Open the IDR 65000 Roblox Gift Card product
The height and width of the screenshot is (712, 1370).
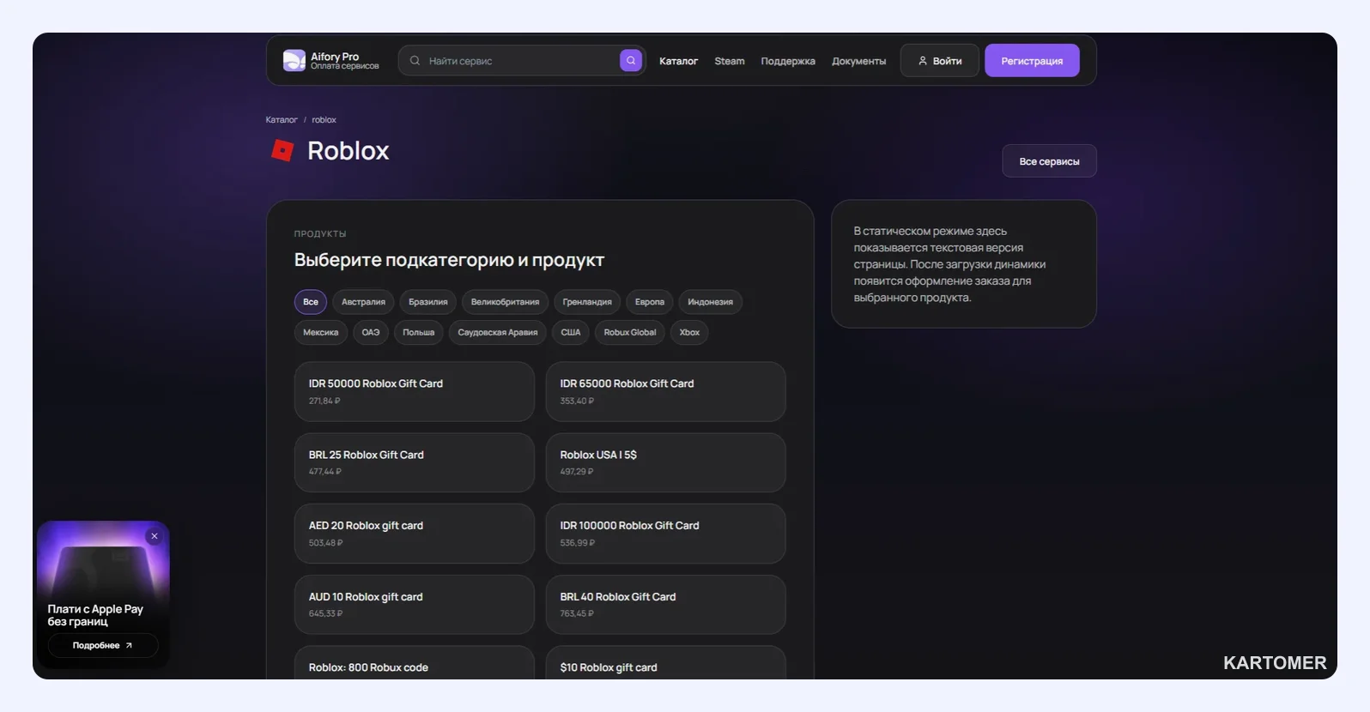pyautogui.click(x=666, y=392)
